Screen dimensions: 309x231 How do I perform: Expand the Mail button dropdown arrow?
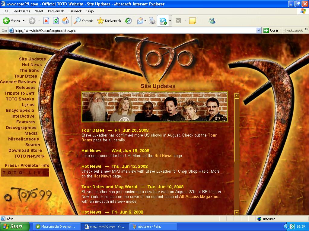coord(145,21)
